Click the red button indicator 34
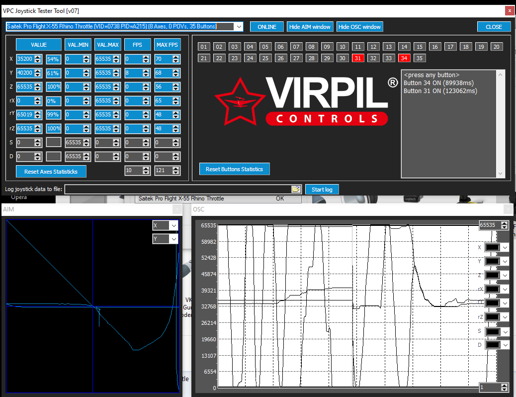The width and height of the screenshot is (516, 397). point(404,58)
